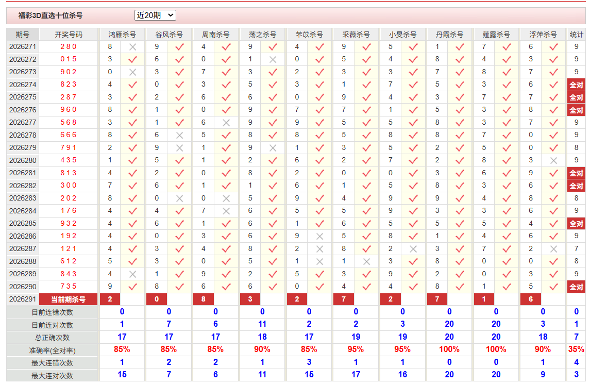The width and height of the screenshot is (591, 384).
Task: Click the 95% accuracy under 采薇杀号
Action: 356,349
